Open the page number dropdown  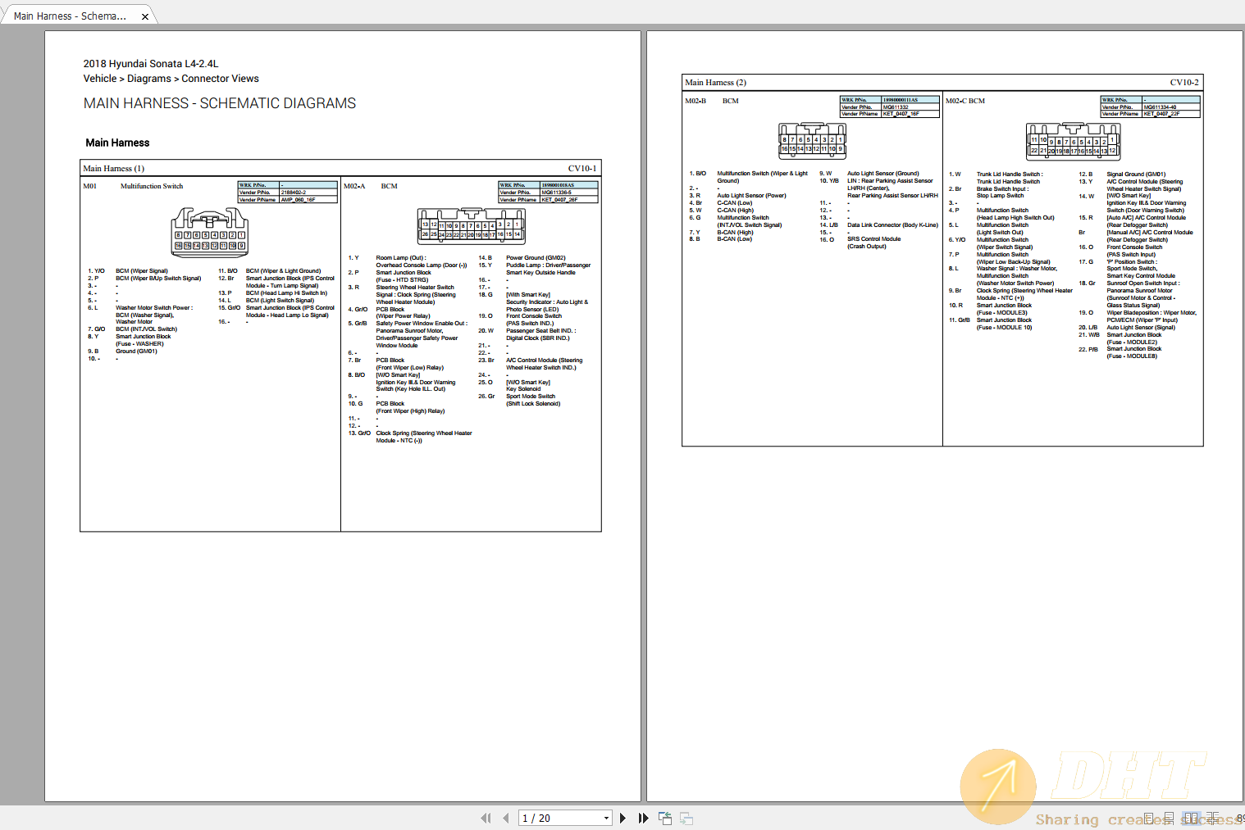coord(607,818)
